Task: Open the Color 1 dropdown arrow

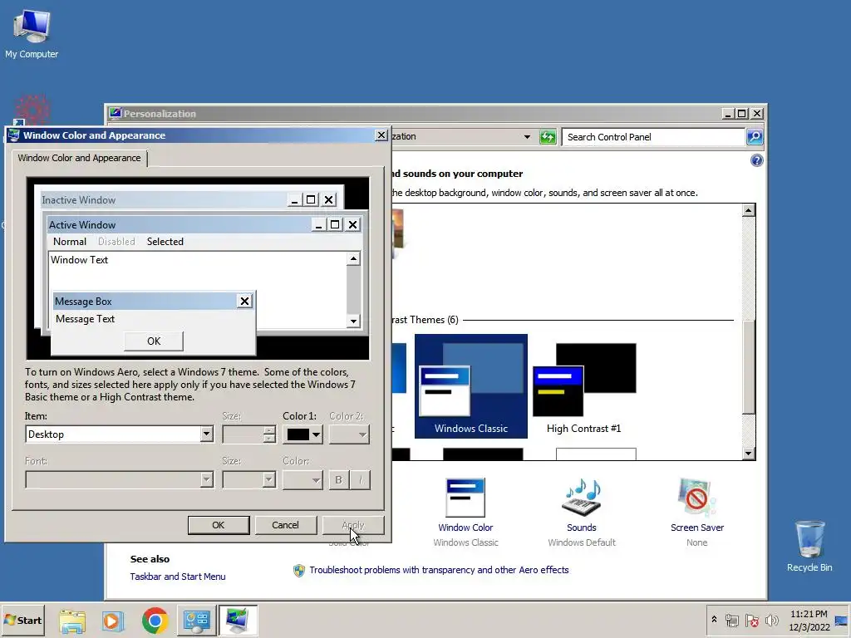Action: pos(316,434)
